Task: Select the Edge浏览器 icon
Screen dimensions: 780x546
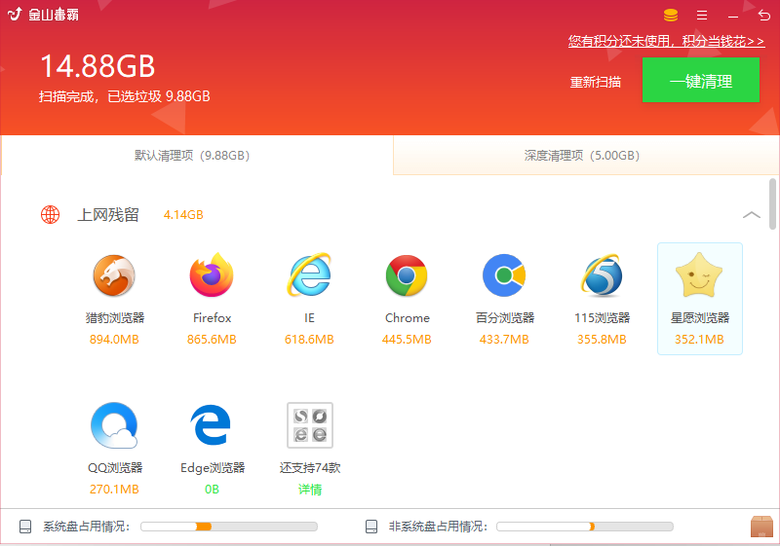Action: [x=211, y=425]
